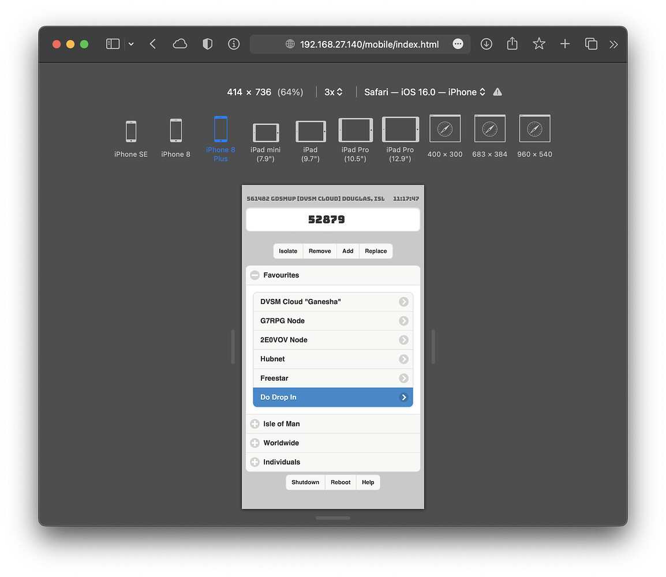Open the Share sheet in Safari toolbar
Viewport: 666px width, 577px height.
pyautogui.click(x=512, y=44)
